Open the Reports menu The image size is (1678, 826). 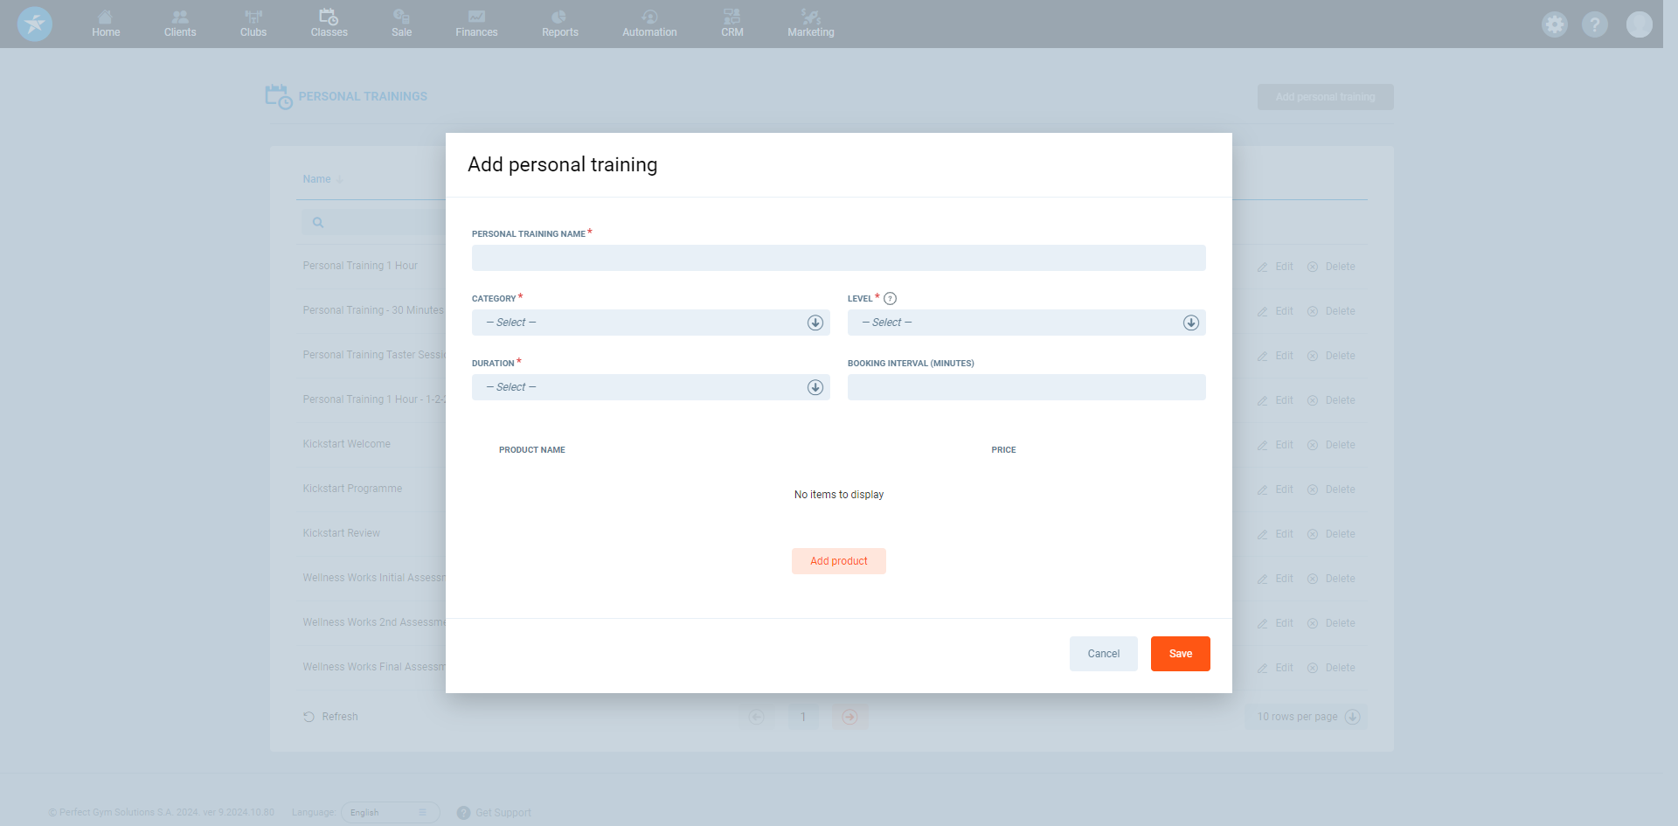[x=559, y=24]
